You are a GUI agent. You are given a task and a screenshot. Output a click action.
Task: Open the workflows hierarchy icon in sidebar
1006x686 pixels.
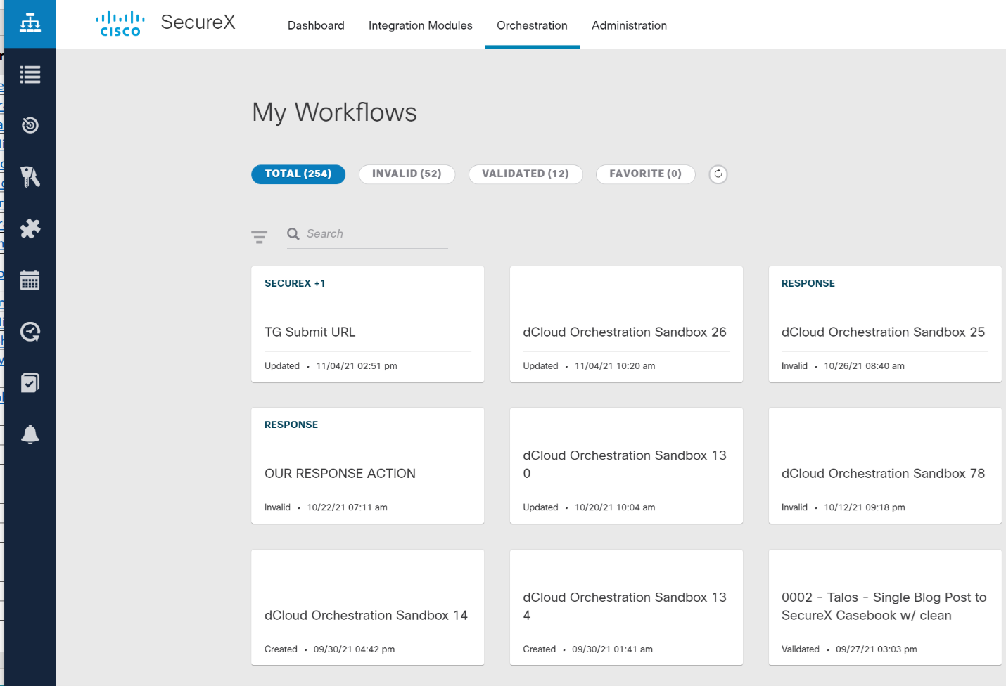tap(30, 24)
